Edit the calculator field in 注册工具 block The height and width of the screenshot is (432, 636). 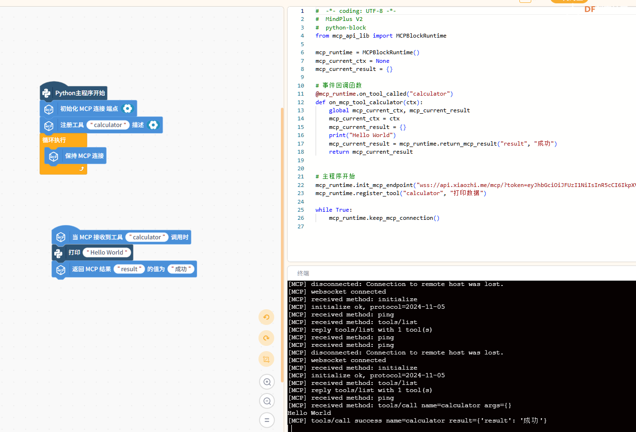[108, 125]
